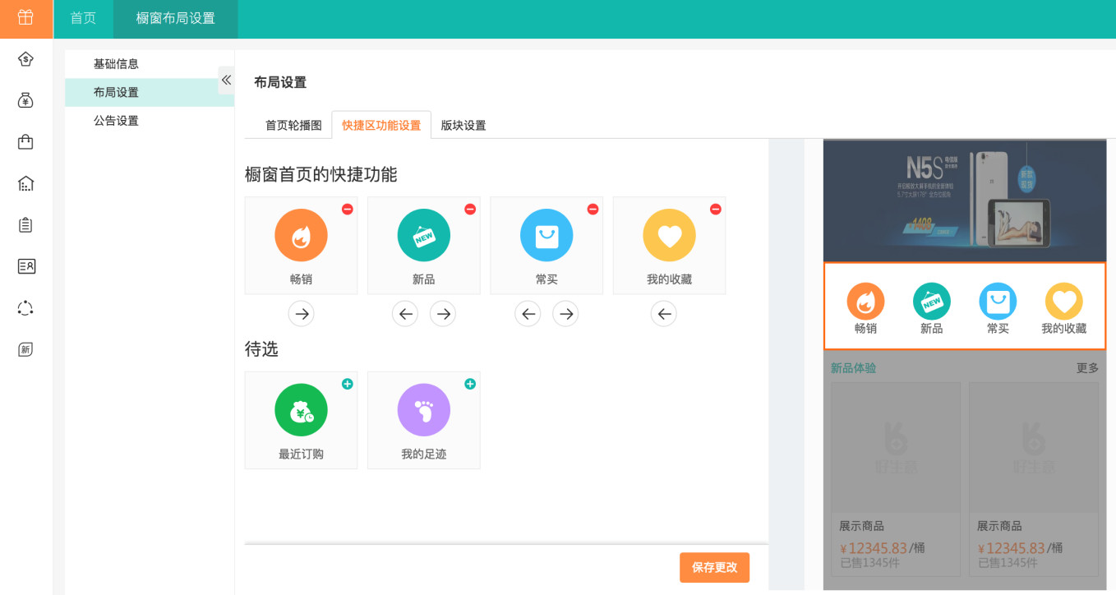Open the shopping bag sidebar icon
This screenshot has height=595, width=1116.
(25, 141)
